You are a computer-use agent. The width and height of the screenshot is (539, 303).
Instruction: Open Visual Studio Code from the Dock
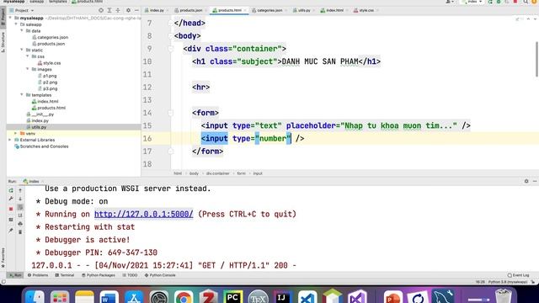point(307,297)
